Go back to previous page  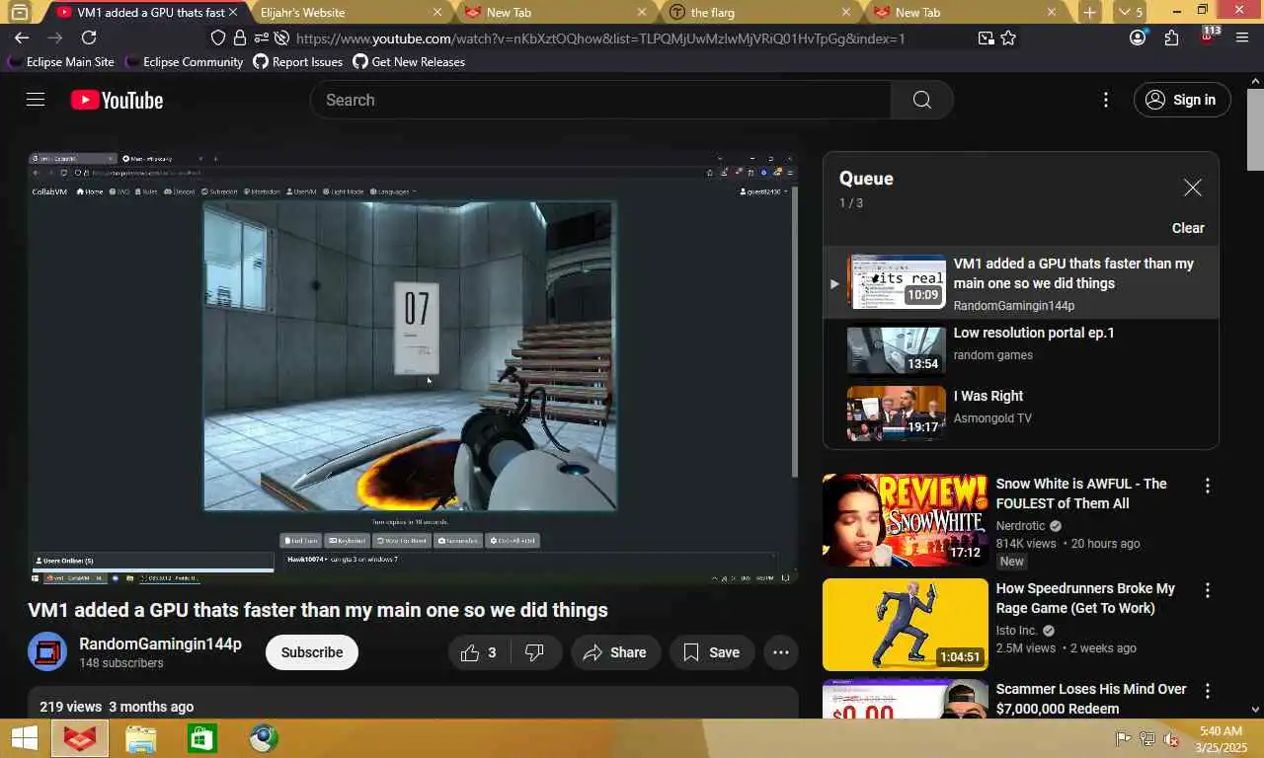pos(22,38)
